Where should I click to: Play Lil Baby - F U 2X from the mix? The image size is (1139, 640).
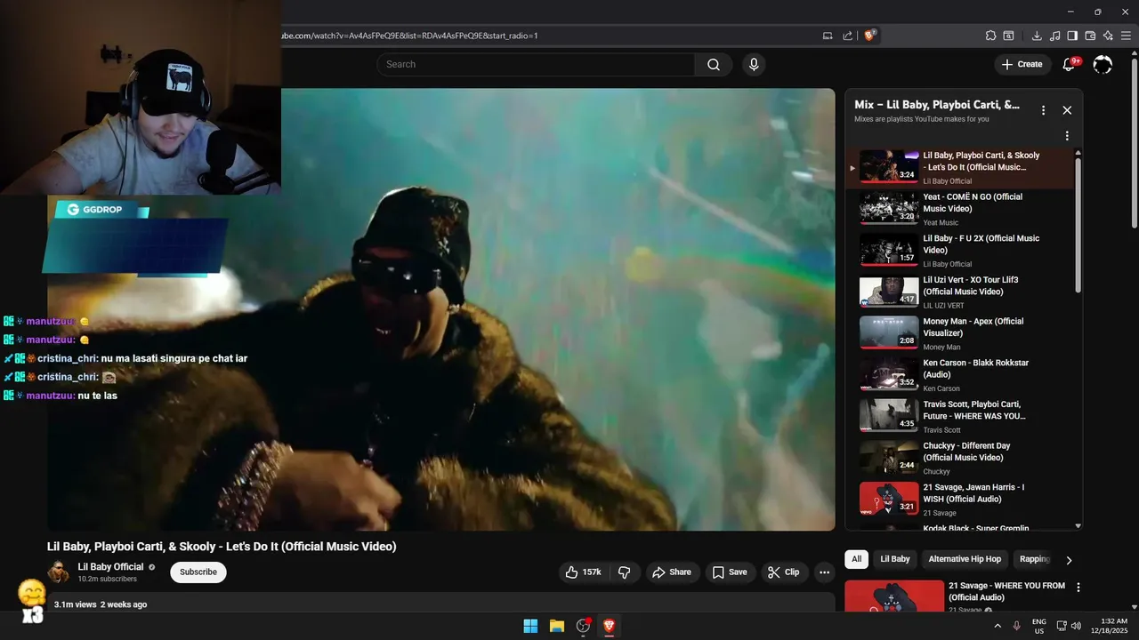(961, 251)
